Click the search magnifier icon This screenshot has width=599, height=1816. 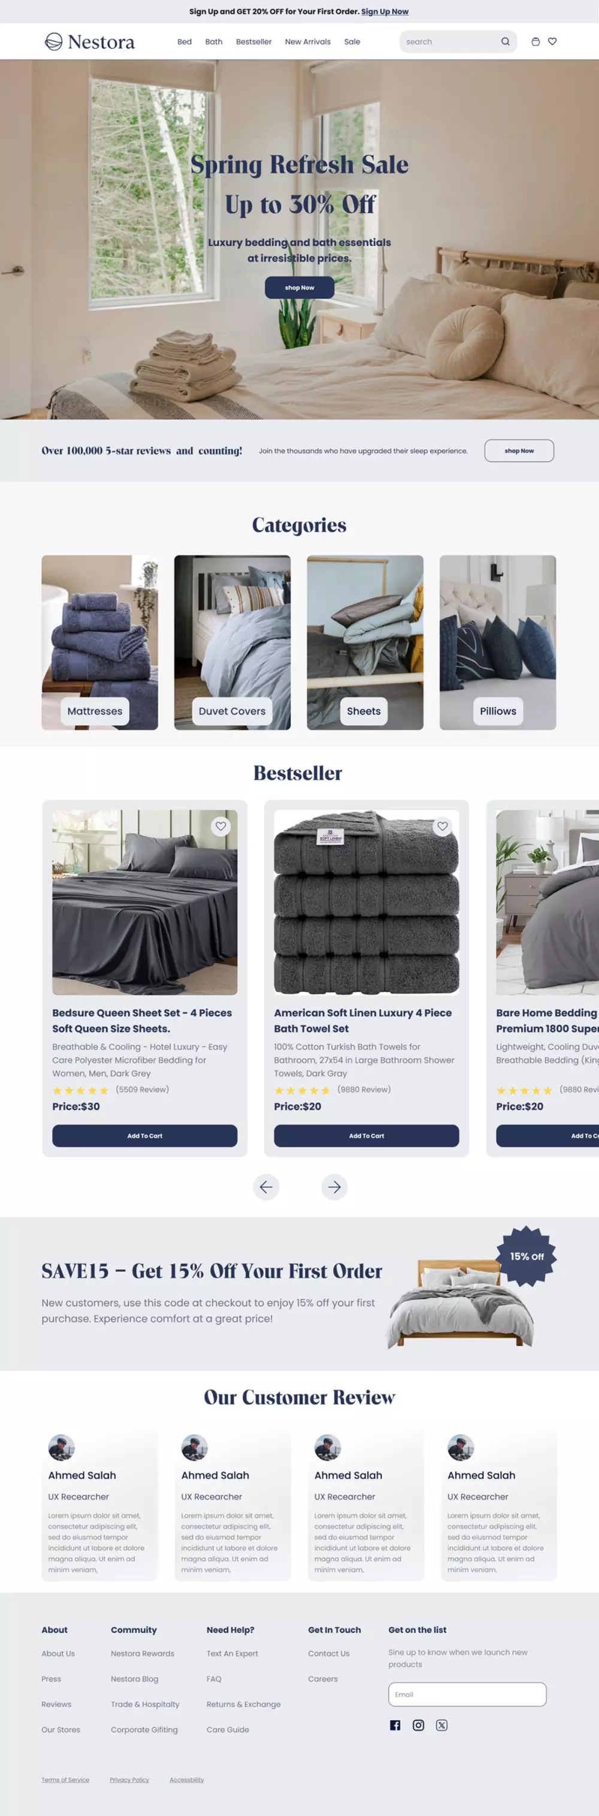(506, 41)
